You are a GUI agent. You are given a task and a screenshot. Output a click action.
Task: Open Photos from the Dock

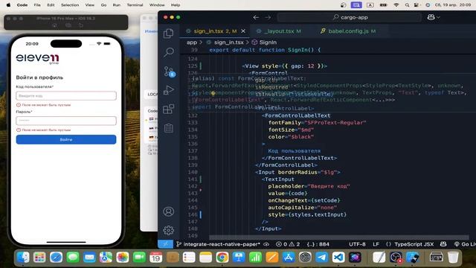(123, 258)
